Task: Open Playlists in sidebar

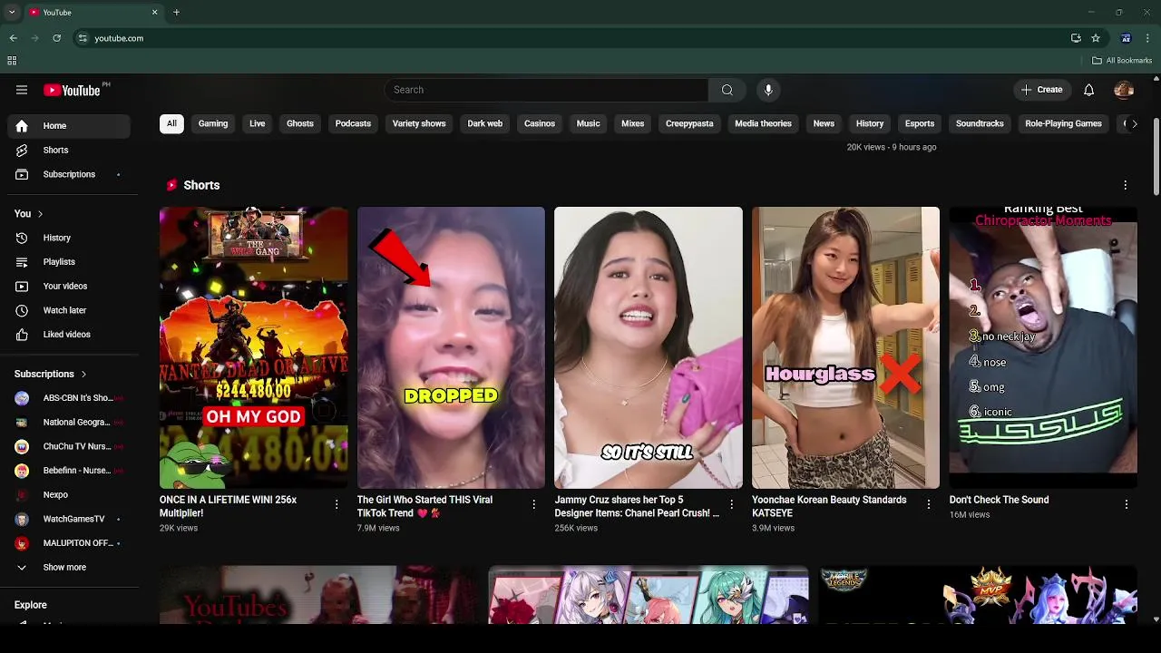Action: pyautogui.click(x=69, y=262)
